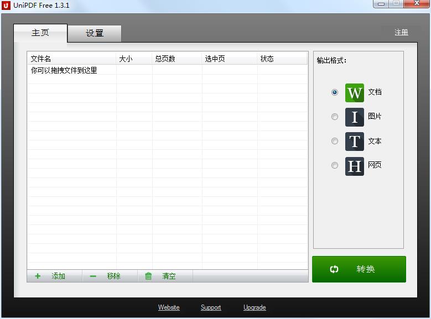Minimize the UniPDF window

[x=381, y=3]
